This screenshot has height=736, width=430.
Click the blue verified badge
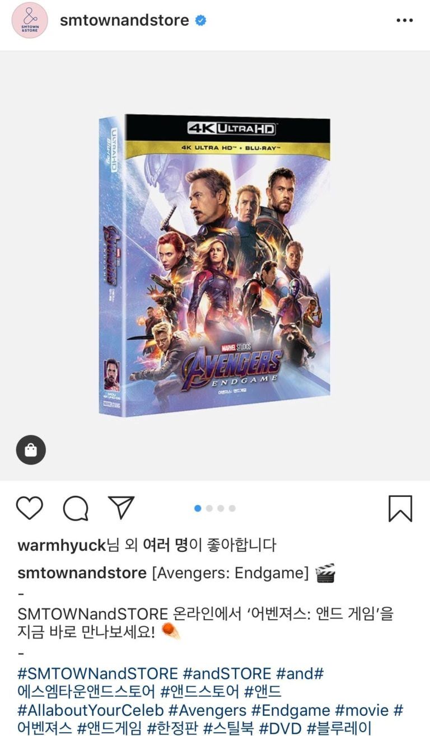click(200, 21)
